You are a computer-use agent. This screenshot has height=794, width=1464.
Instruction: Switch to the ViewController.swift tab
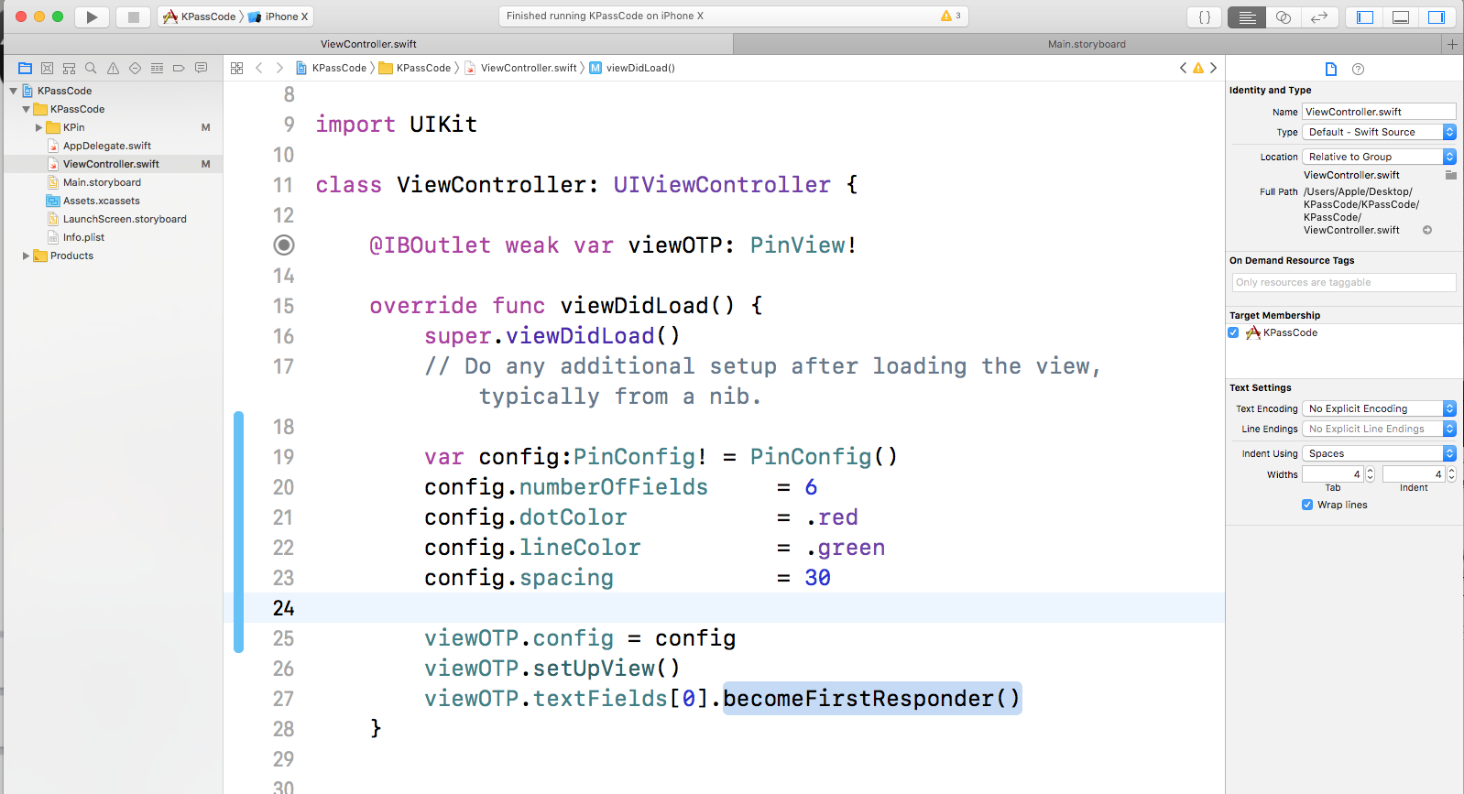coord(368,44)
